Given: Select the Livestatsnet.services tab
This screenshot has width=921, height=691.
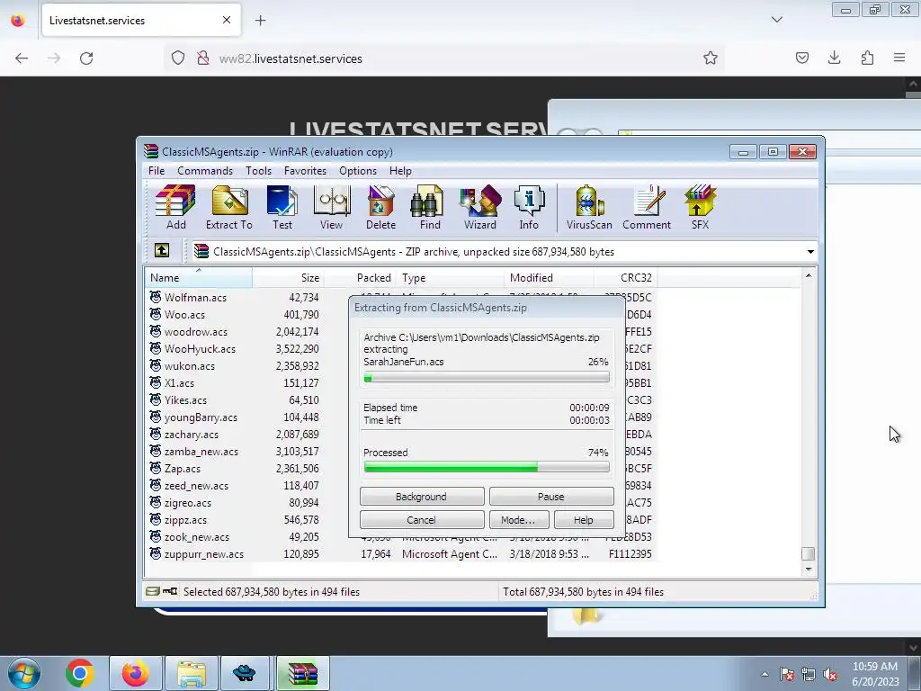Looking at the screenshot, I should 141,21.
